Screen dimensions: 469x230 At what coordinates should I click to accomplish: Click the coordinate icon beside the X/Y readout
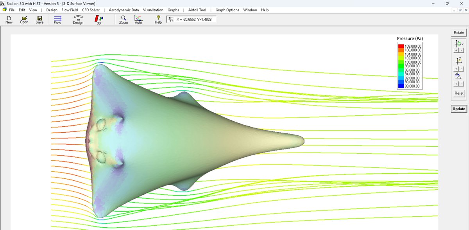pos(171,19)
